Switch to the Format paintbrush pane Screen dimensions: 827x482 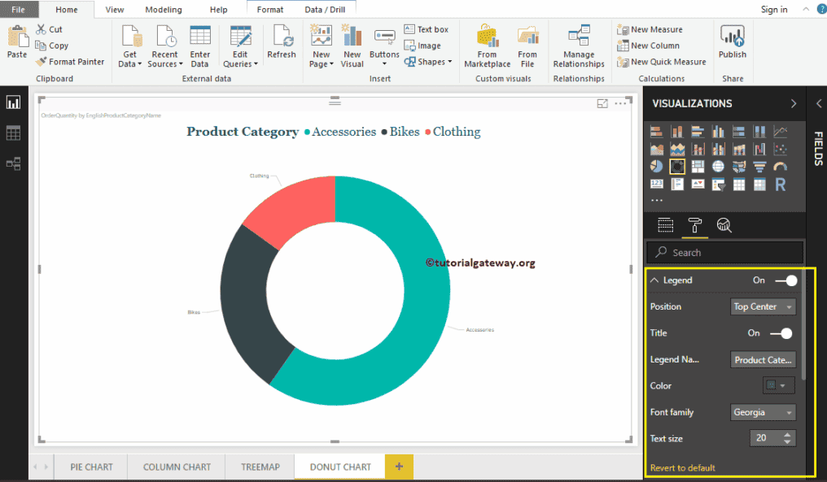click(x=694, y=225)
